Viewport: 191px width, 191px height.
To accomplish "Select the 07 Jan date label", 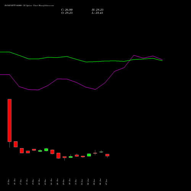I will 106,182.
